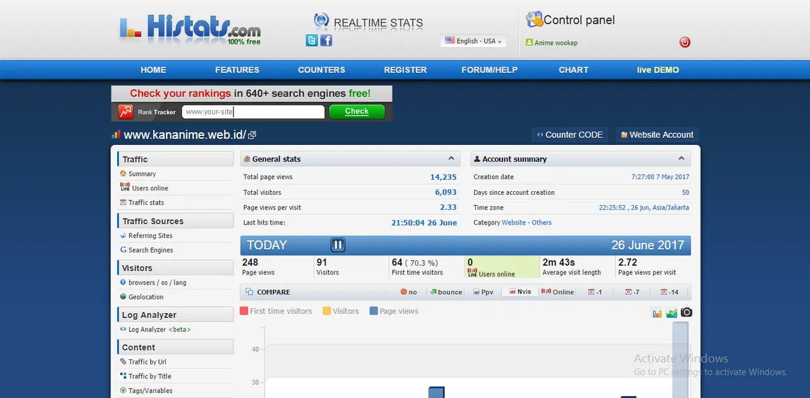Select the Online compare option
This screenshot has width=810, height=398.
coord(558,292)
